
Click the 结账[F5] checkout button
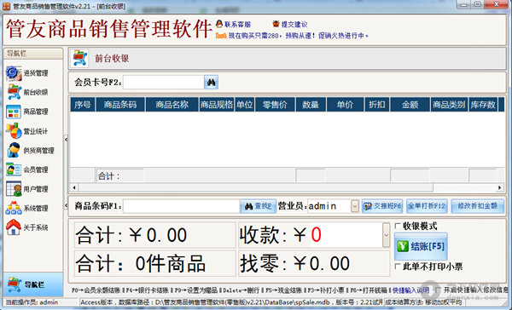coord(421,246)
